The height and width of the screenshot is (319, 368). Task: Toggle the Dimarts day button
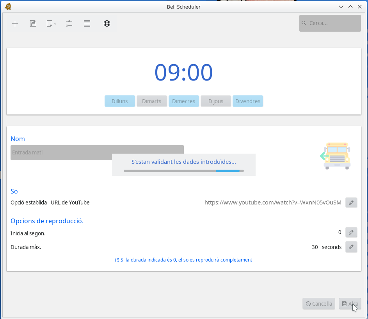coord(152,101)
